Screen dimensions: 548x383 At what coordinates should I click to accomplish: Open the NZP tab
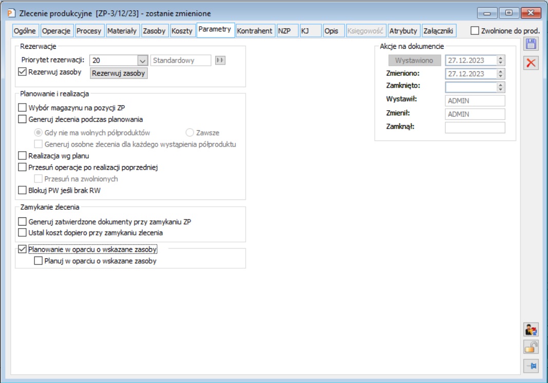pyautogui.click(x=287, y=31)
